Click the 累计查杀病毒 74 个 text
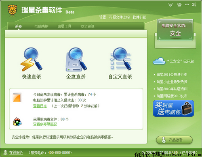202x157 pixels. (x=80, y=95)
